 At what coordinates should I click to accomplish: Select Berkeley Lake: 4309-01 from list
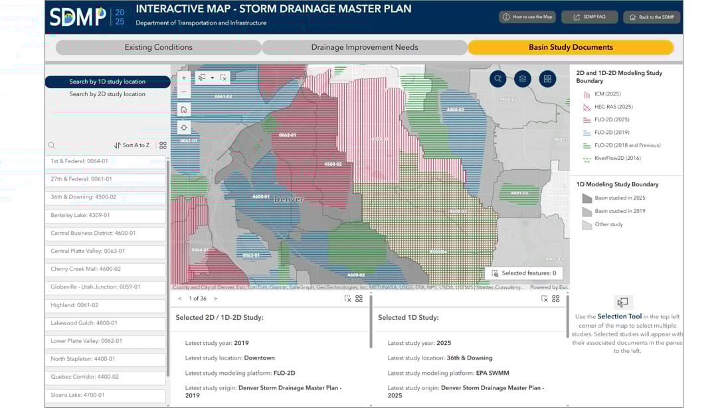tap(106, 215)
